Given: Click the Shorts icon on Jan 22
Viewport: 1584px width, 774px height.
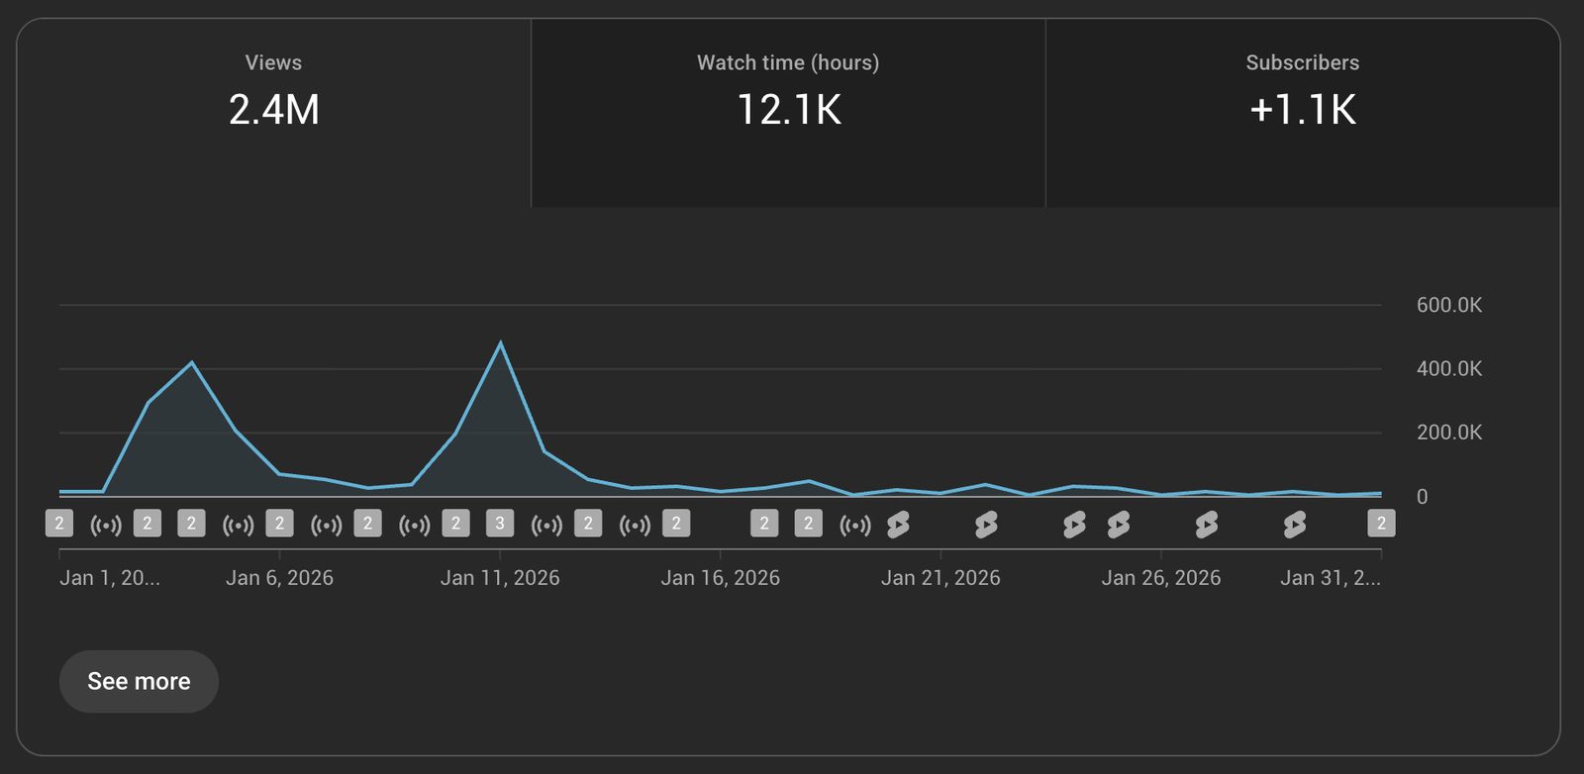Looking at the screenshot, I should 986,525.
